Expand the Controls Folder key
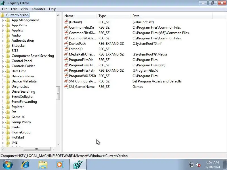Image resolution: width=227 pixels, height=170 pixels. (3, 66)
